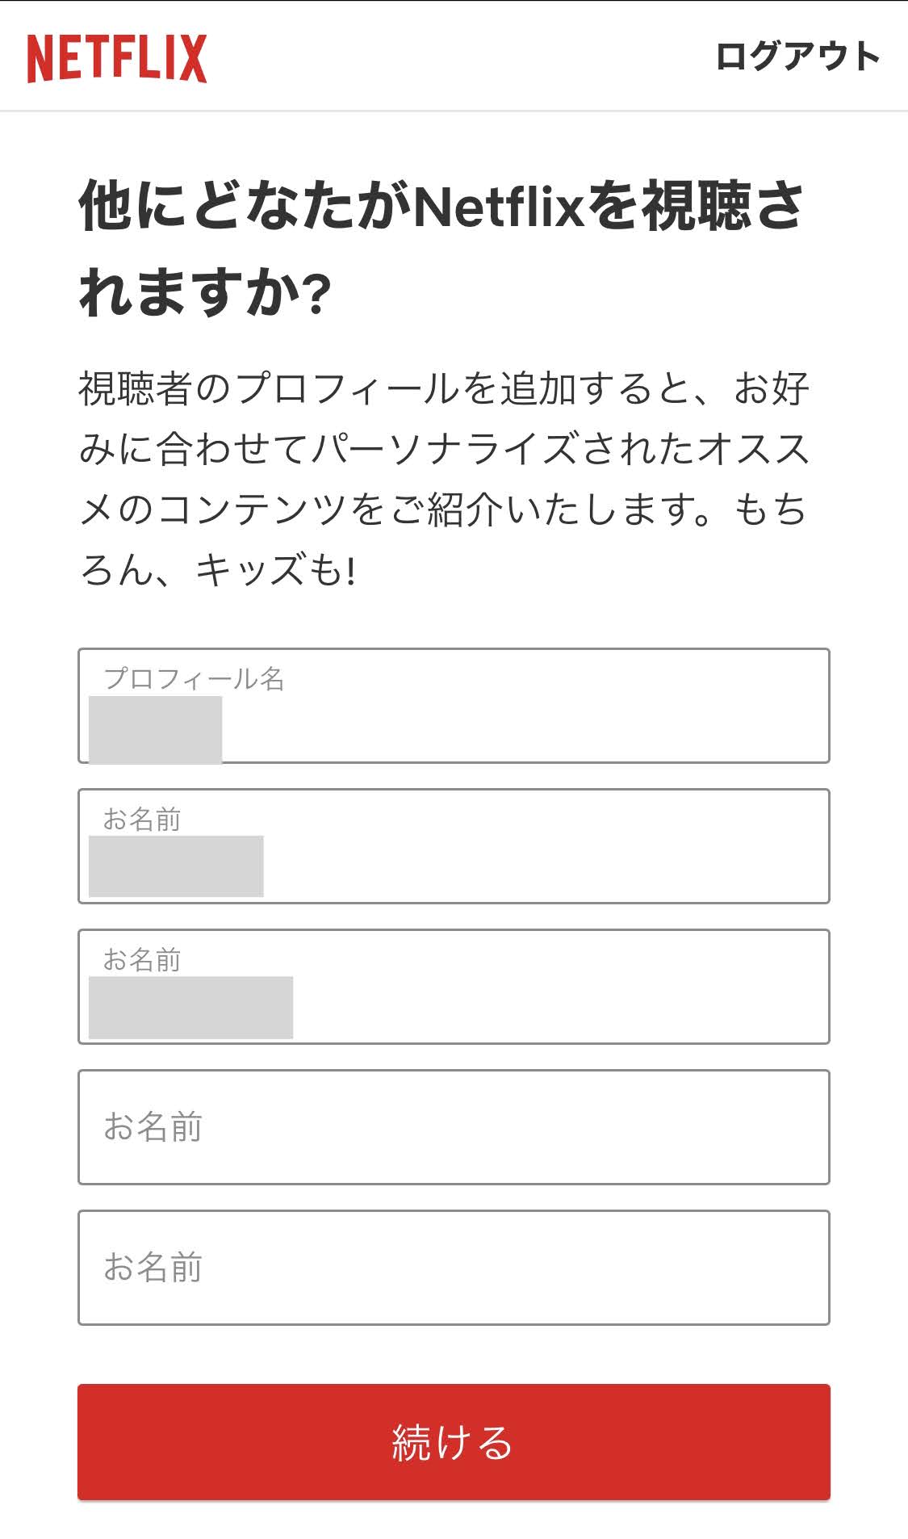Tap the small お名前 label of first name field
The height and width of the screenshot is (1539, 908).
coord(142,819)
